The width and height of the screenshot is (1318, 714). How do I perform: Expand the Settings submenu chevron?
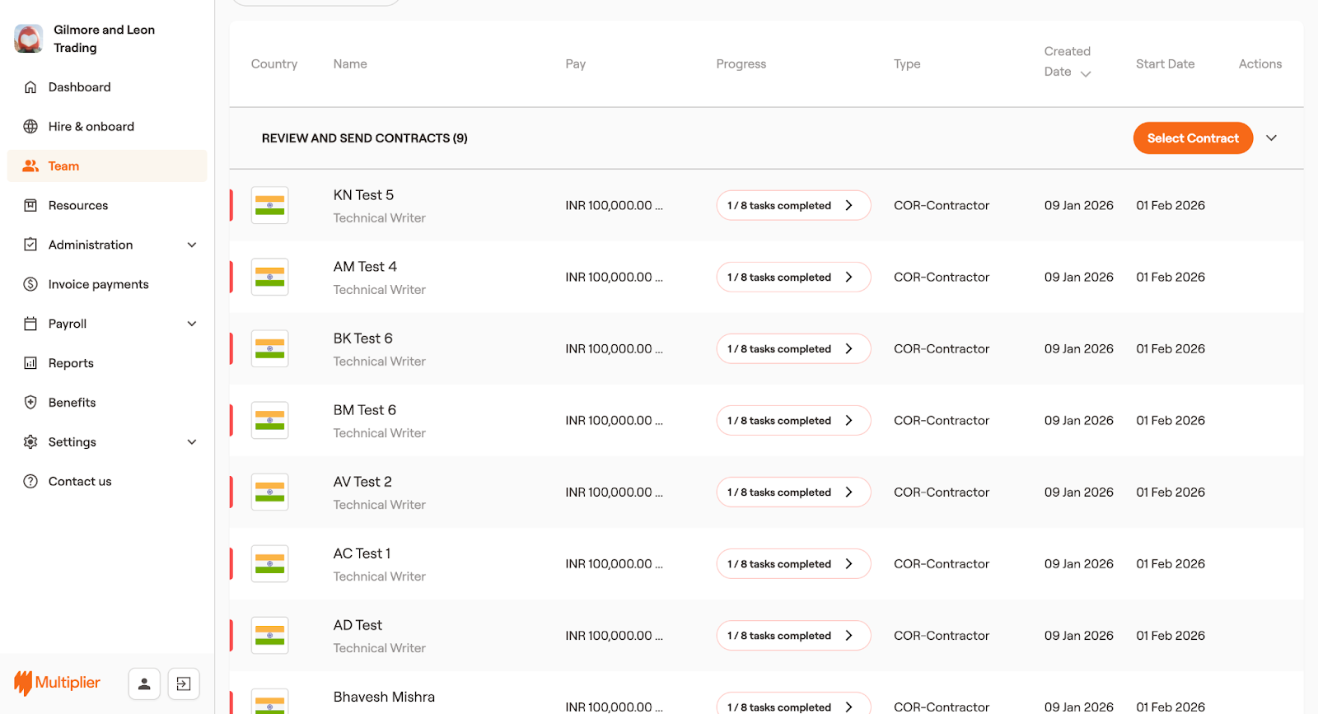[x=192, y=442]
